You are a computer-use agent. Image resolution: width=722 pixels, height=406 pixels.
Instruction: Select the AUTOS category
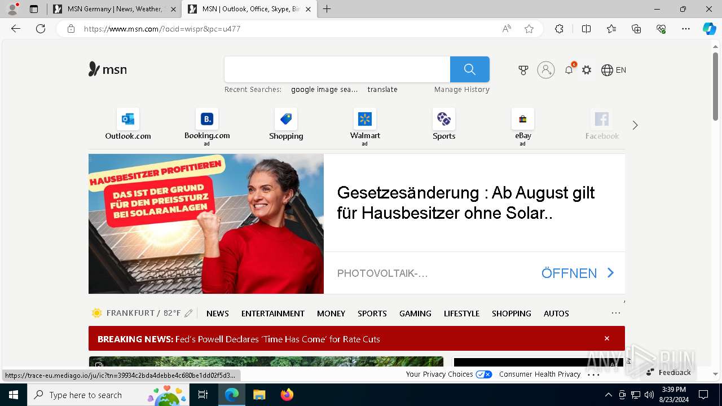coord(556,313)
